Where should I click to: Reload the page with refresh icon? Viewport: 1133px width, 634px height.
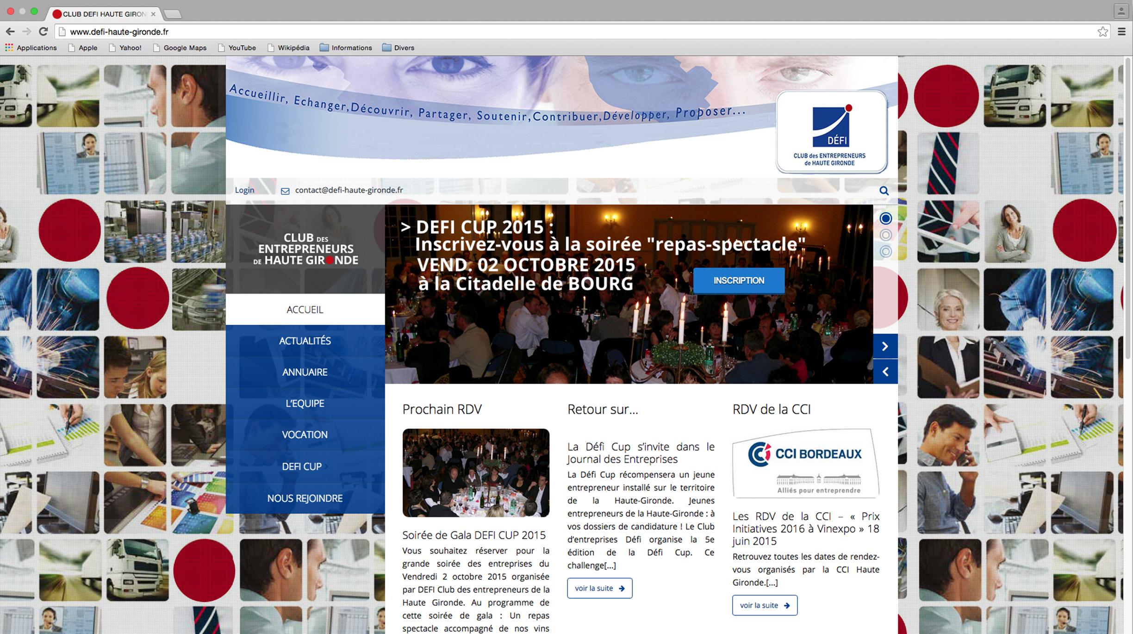43,31
